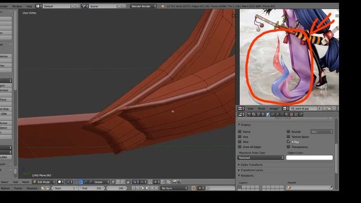Switch to the Scene properties tab icon

(258, 114)
